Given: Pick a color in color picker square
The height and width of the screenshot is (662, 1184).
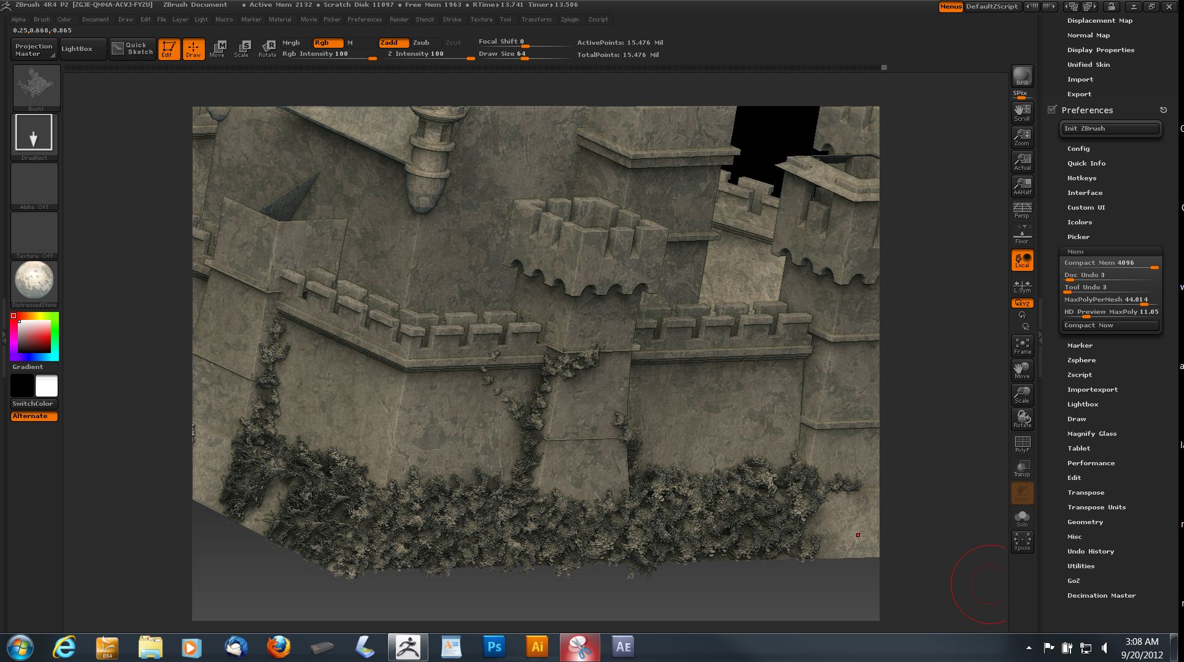Looking at the screenshot, I should [34, 336].
